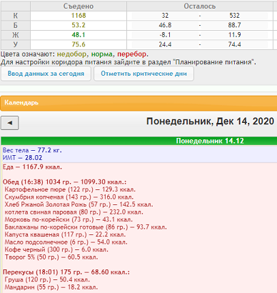Click remaining calories lower value 32
The width and height of the screenshot is (277, 293).
(x=165, y=16)
